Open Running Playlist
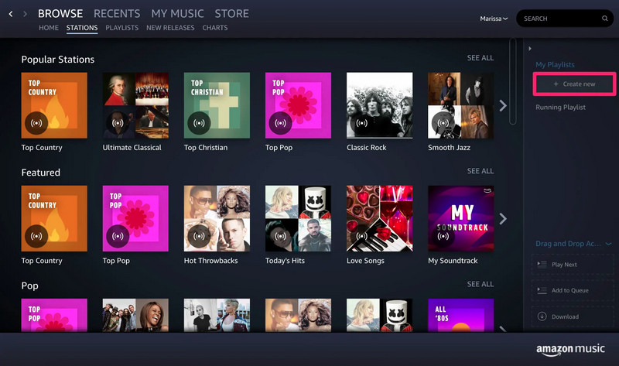This screenshot has height=366, width=619. 560,107
